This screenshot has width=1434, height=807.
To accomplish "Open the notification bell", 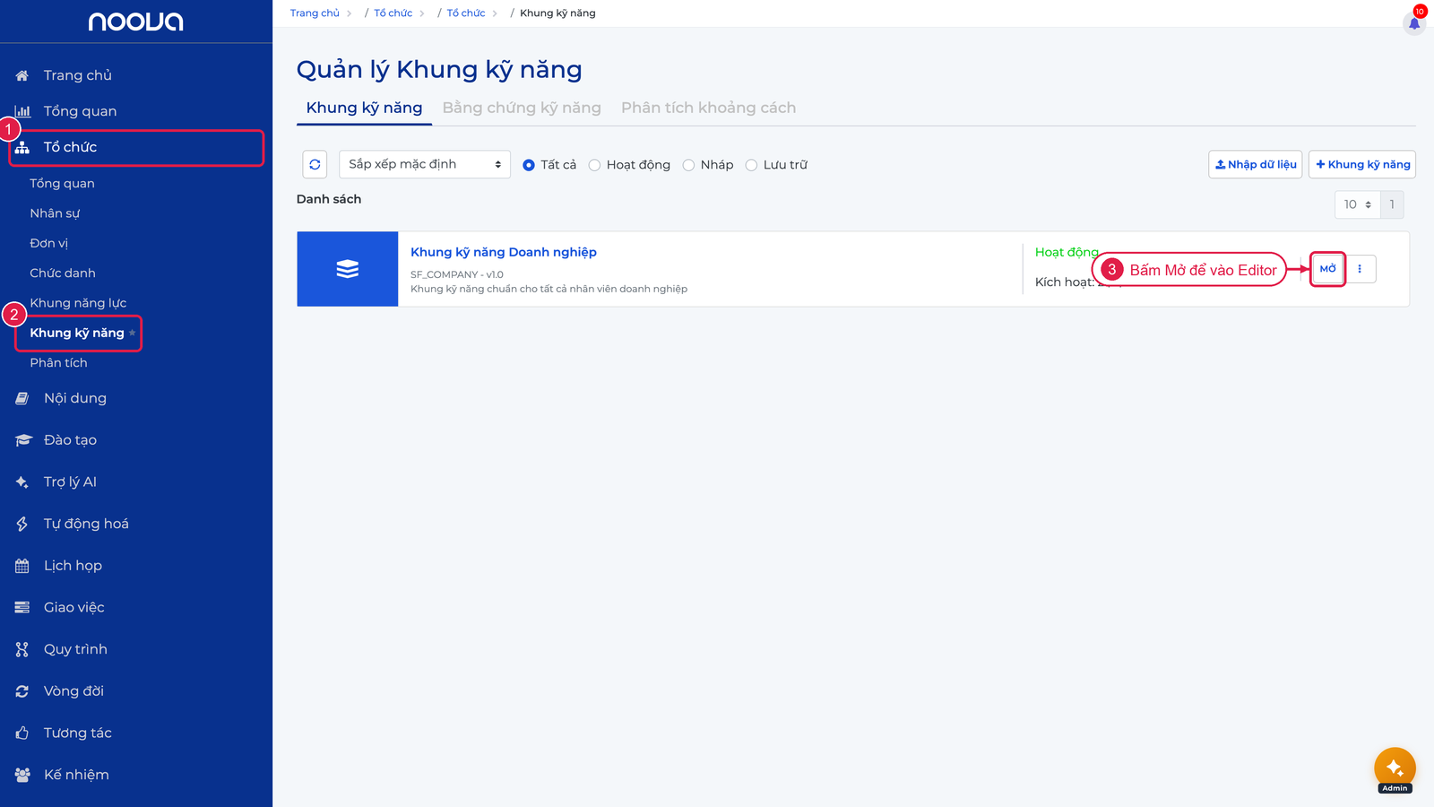I will [1414, 22].
